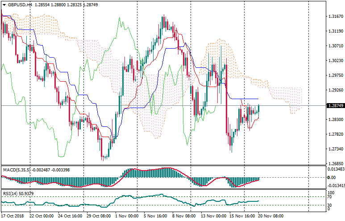Open the chart menu arrow beside GBPUSD
Viewport: 345px width, 221px height.
(4, 4)
